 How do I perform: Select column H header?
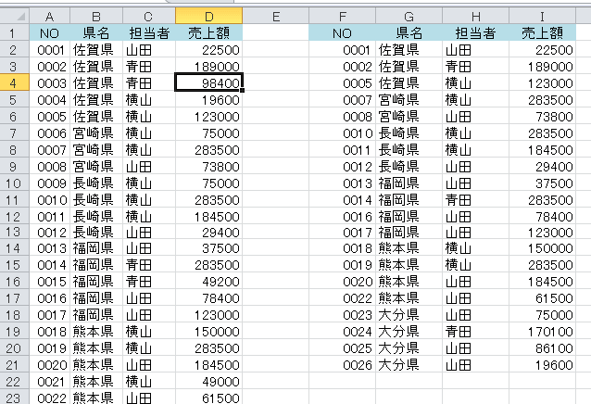point(475,16)
